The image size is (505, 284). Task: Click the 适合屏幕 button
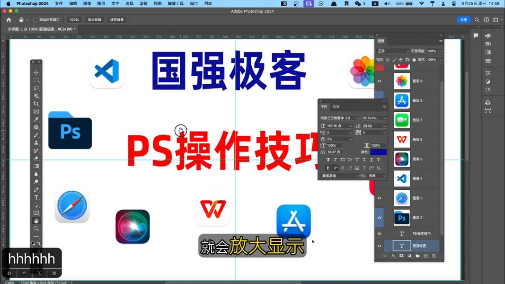tap(94, 19)
